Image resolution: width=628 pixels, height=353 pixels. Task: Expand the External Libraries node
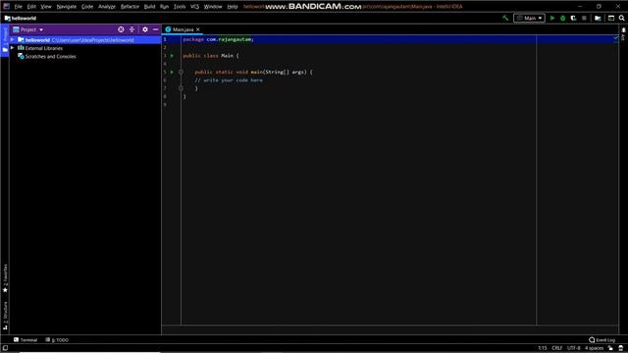(x=13, y=48)
